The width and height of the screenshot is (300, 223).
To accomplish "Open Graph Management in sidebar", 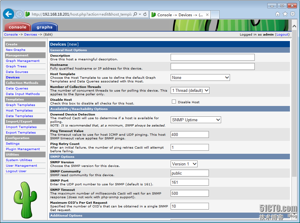I will [x=23, y=61].
